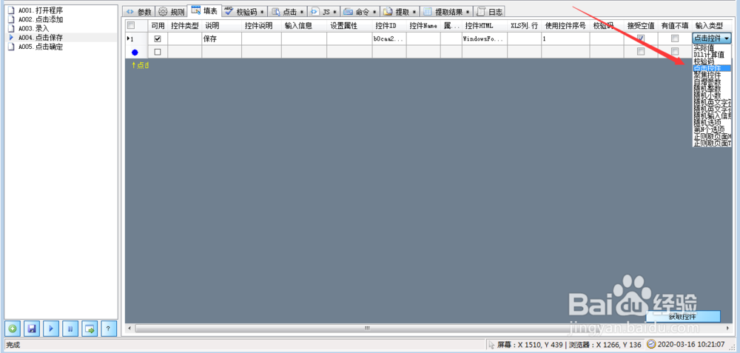Click the WindowsFo... 控件HTML cell
The image size is (740, 353).
click(485, 39)
